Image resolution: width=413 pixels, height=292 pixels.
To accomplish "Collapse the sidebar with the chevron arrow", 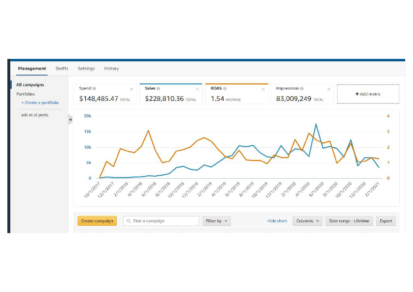I will point(70,120).
